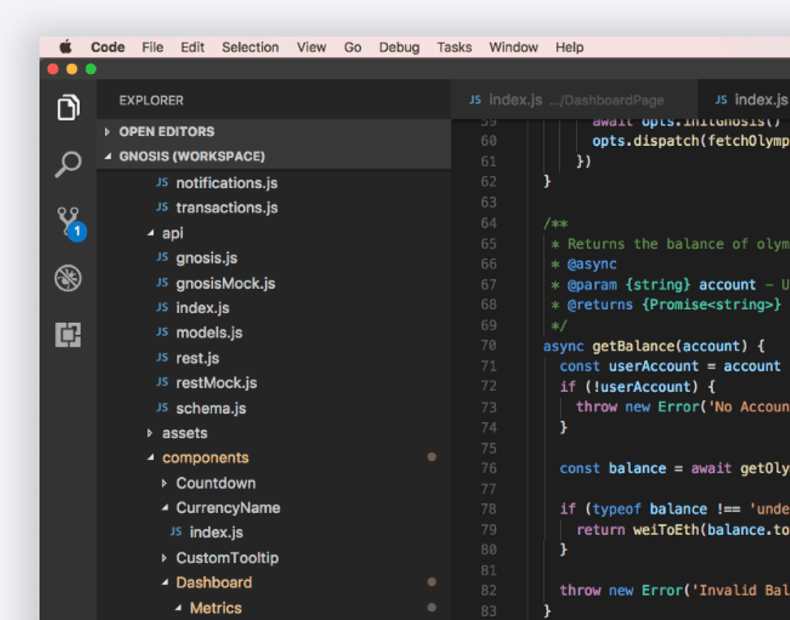Click line number 70 in the gutter
Image resolution: width=790 pixels, height=620 pixels.
pyautogui.click(x=488, y=345)
